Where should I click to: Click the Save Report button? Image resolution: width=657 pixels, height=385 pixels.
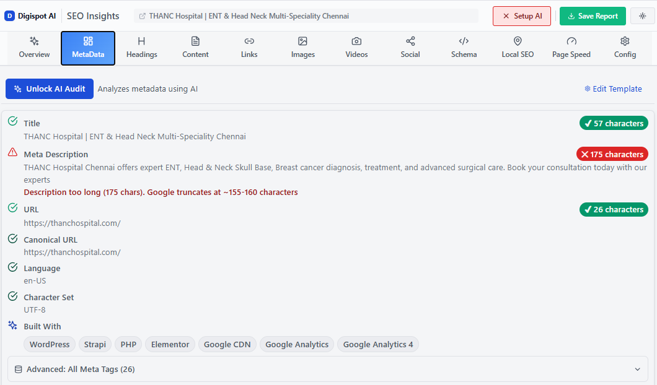pos(593,16)
